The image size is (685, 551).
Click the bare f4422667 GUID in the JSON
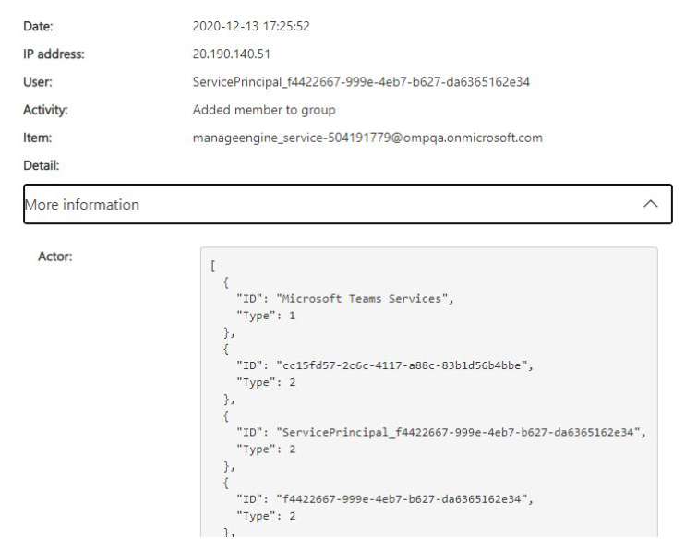[x=404, y=499]
